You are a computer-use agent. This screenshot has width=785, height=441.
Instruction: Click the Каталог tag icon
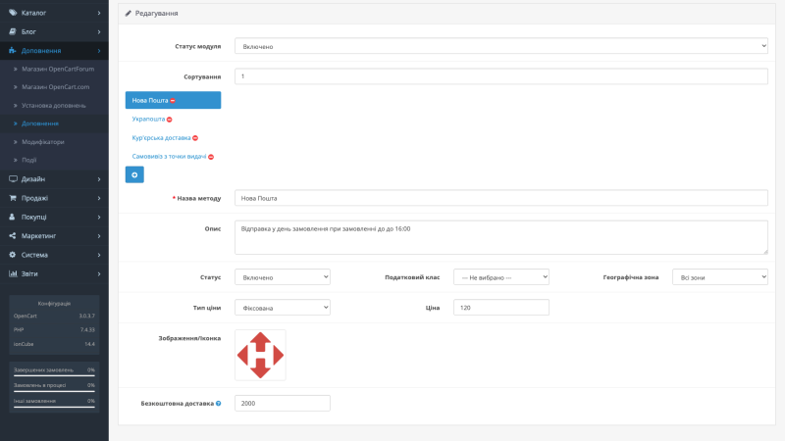13,13
